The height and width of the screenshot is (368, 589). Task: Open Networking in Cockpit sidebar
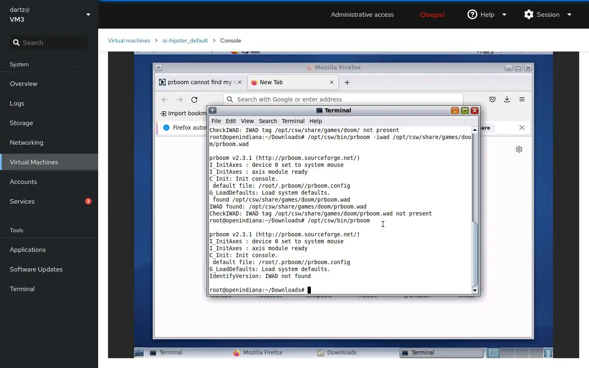click(49, 142)
